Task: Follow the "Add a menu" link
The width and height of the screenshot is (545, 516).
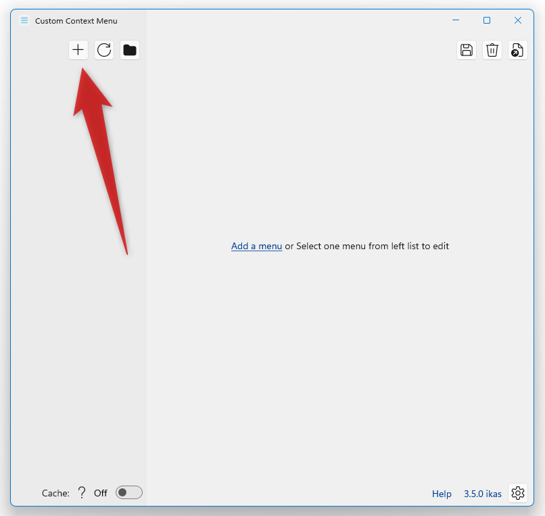Action: pos(256,247)
